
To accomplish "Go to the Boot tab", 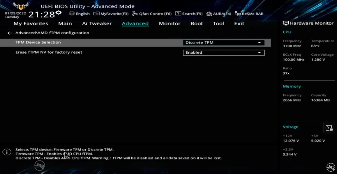I will (x=197, y=23).
